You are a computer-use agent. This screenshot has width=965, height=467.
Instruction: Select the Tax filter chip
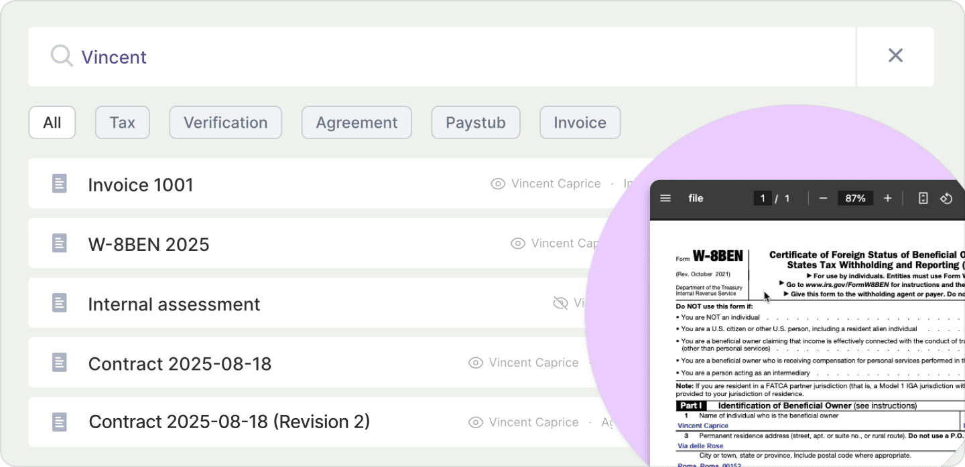point(122,122)
